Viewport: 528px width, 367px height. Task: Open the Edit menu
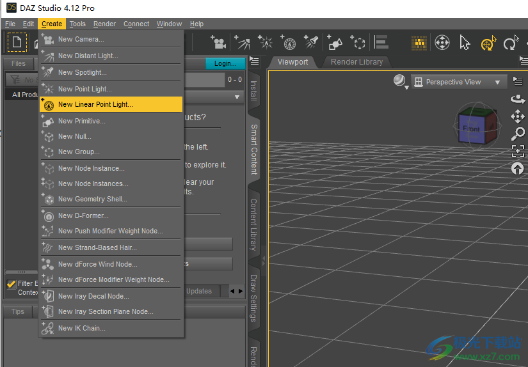click(28, 24)
